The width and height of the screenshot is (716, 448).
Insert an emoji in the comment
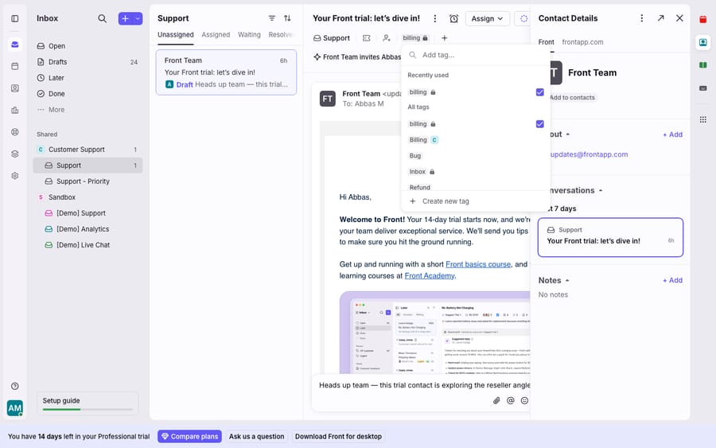[x=525, y=400]
